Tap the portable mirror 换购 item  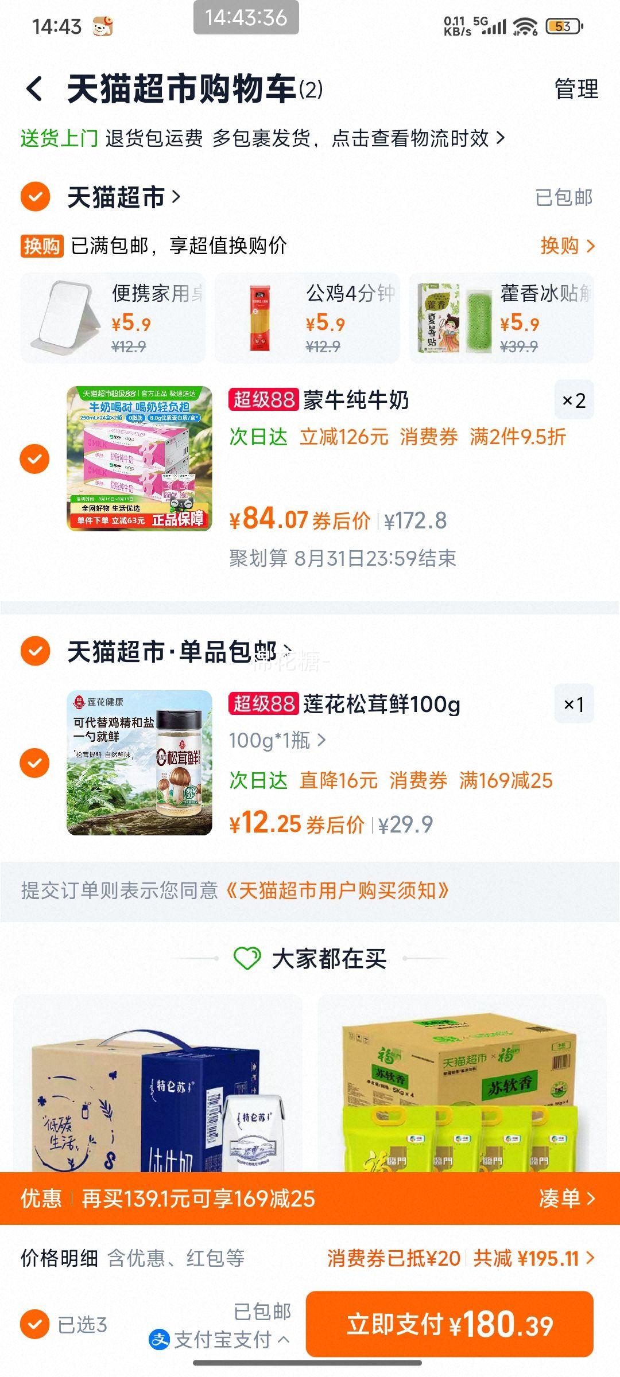pos(113,318)
